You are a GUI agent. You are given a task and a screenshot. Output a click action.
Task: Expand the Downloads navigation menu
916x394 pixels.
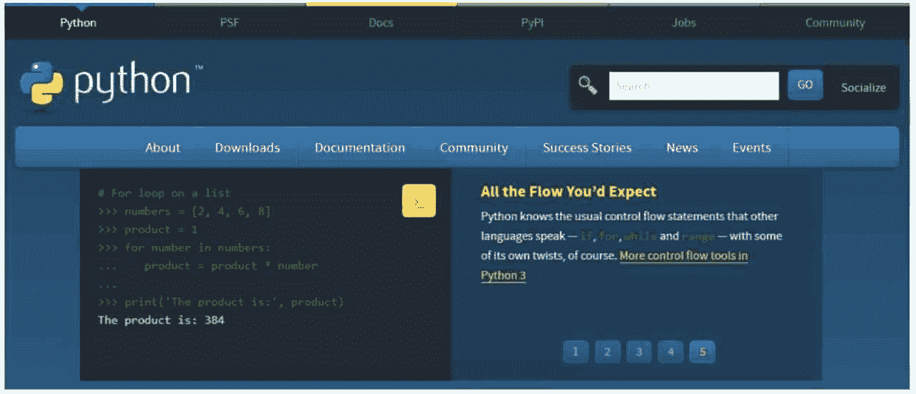tap(247, 148)
